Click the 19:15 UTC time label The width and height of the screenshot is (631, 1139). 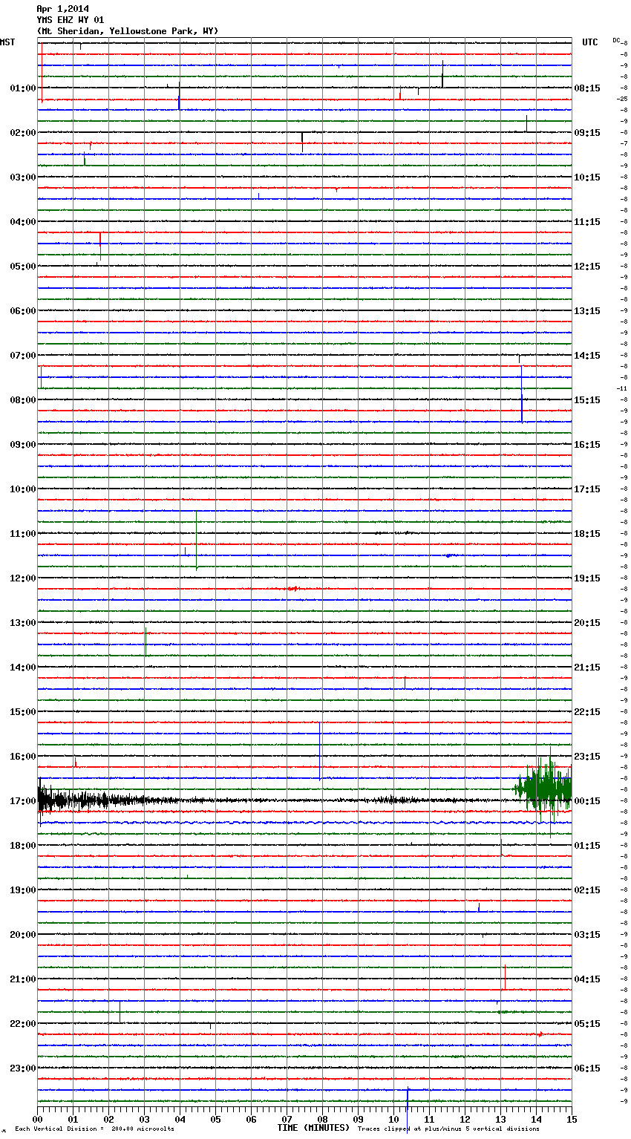[x=587, y=578]
